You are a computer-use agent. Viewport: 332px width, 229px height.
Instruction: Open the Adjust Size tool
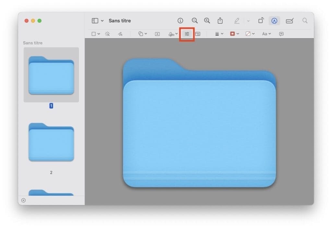[x=198, y=34]
